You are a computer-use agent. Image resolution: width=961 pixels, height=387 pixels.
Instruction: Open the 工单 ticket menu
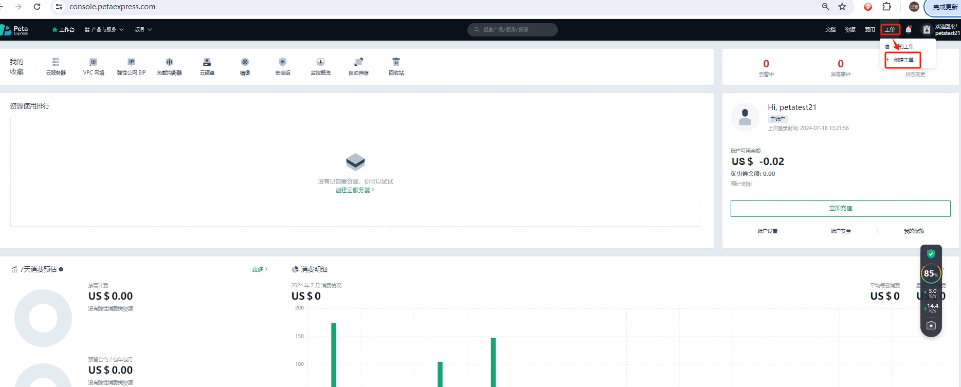coord(890,30)
